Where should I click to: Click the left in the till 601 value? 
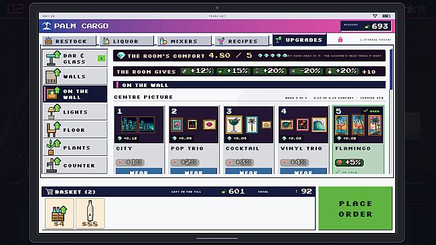[236, 191]
